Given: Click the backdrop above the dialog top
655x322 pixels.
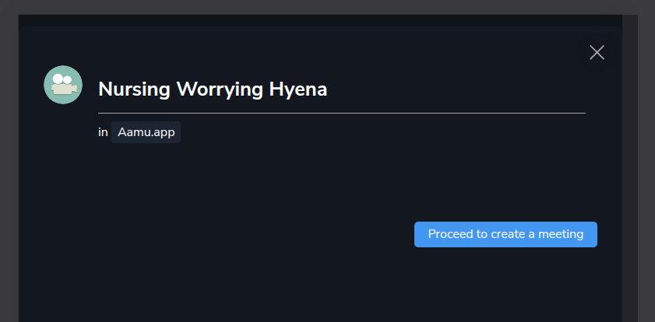Looking at the screenshot, I should [x=327, y=7].
